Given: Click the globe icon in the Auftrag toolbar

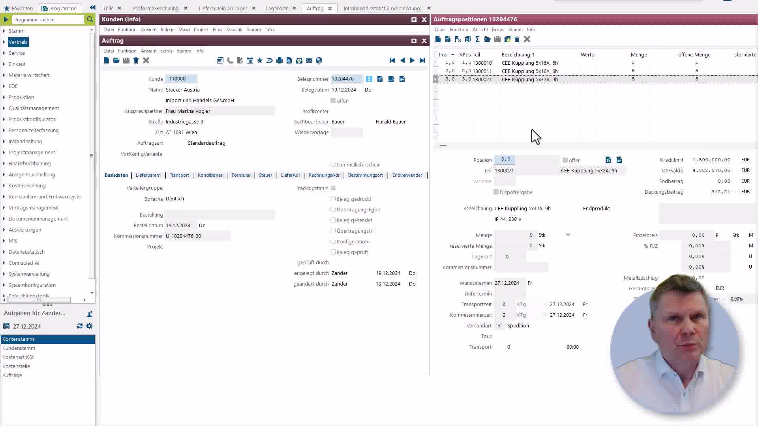Looking at the screenshot, I should pyautogui.click(x=319, y=60).
